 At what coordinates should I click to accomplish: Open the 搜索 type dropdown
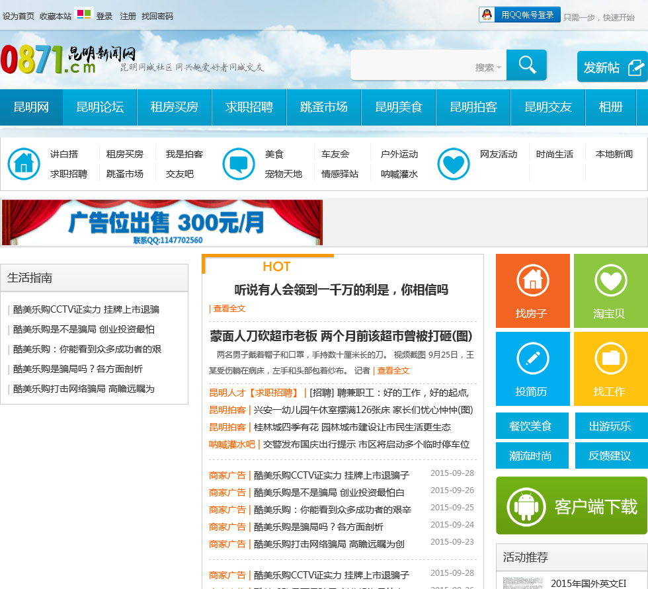[x=488, y=67]
